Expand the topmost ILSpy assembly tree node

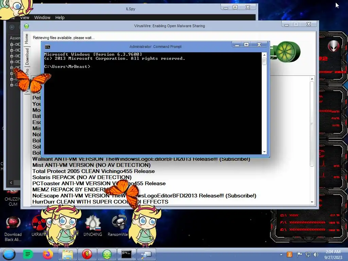(12, 45)
